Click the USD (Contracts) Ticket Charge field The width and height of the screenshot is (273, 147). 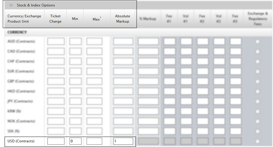(56, 141)
